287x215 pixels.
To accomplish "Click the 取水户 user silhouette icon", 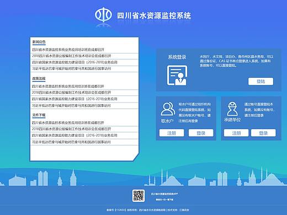I will 168,109.
